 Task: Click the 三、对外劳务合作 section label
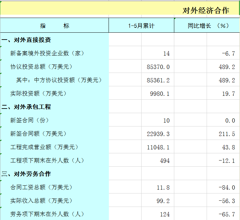[x=26, y=174]
